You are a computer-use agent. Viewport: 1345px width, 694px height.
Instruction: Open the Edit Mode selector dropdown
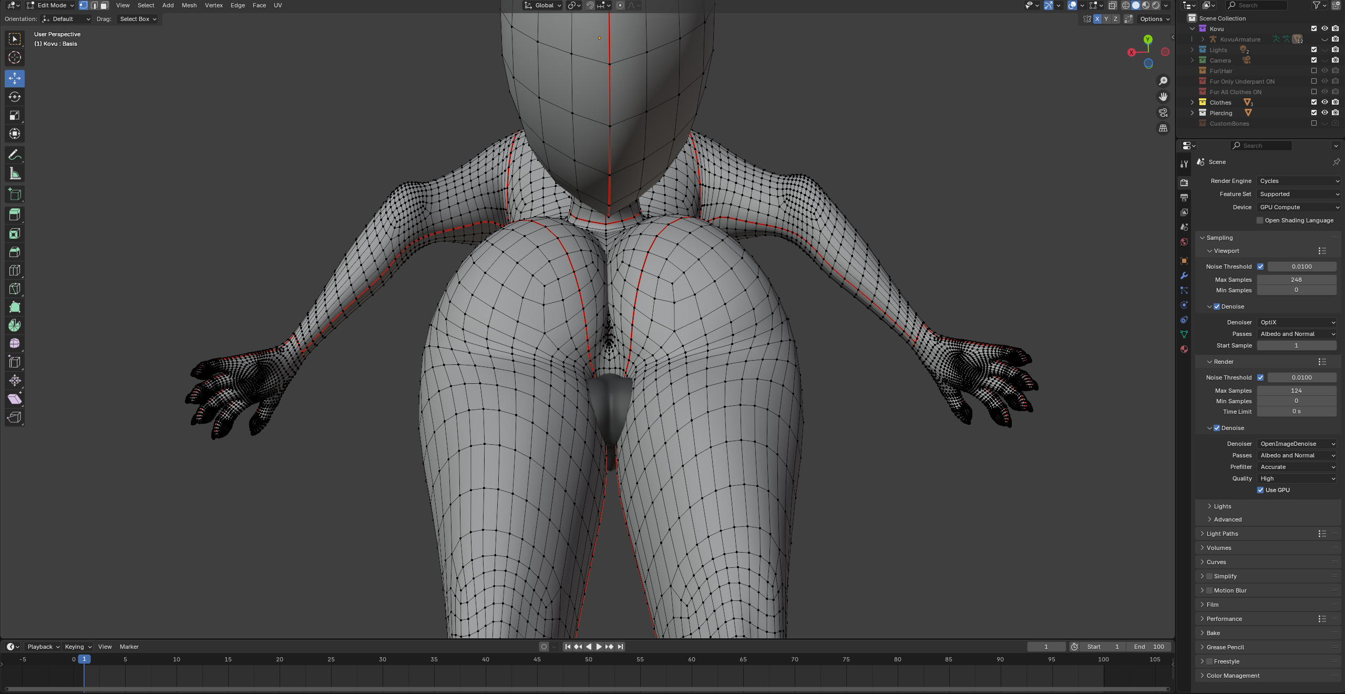[51, 5]
